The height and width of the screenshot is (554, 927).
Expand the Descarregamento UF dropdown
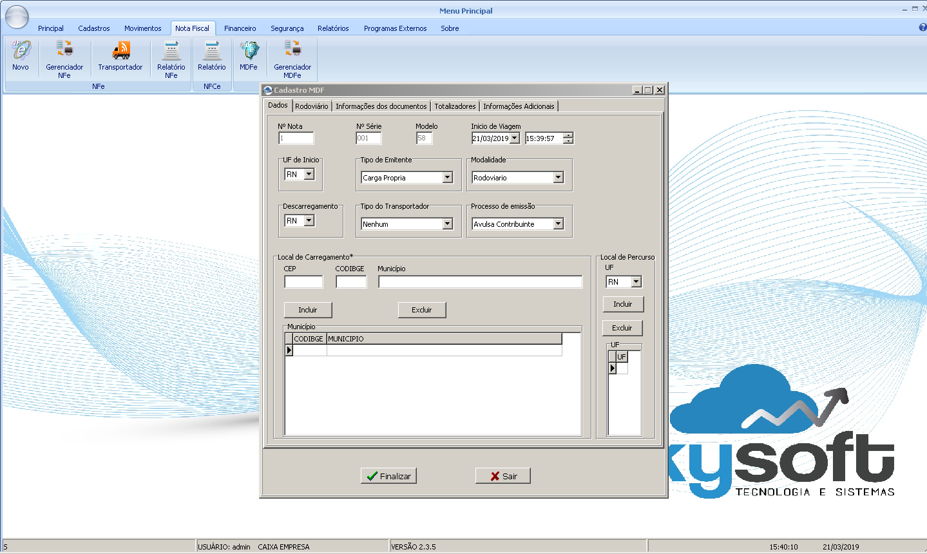click(309, 220)
